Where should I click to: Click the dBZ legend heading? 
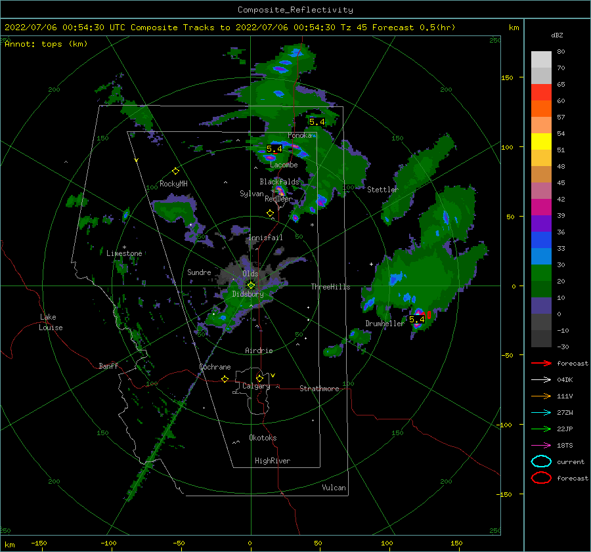click(x=557, y=35)
